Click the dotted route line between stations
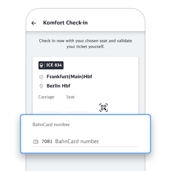 (x=41, y=82)
